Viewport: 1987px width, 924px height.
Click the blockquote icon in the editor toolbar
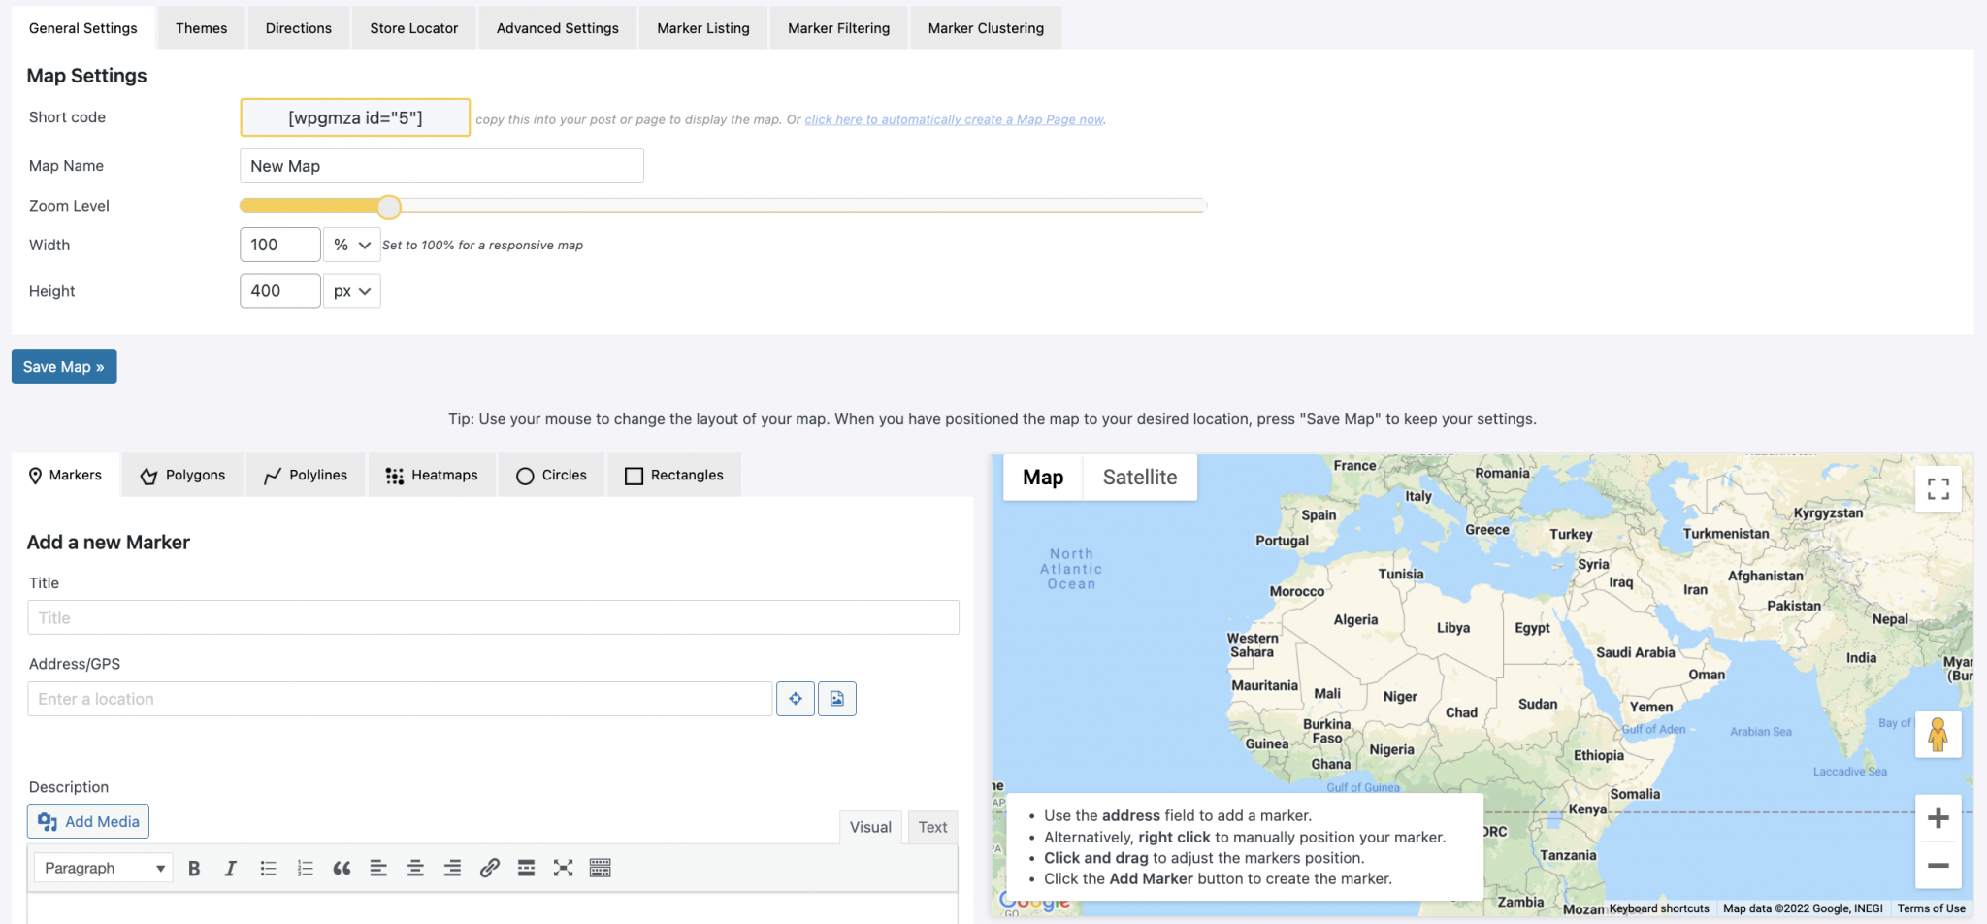pyautogui.click(x=342, y=867)
